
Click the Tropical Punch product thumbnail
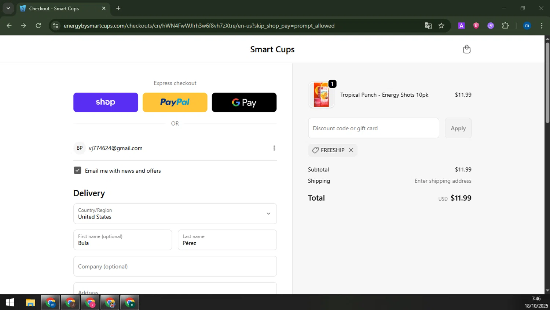coord(322,95)
